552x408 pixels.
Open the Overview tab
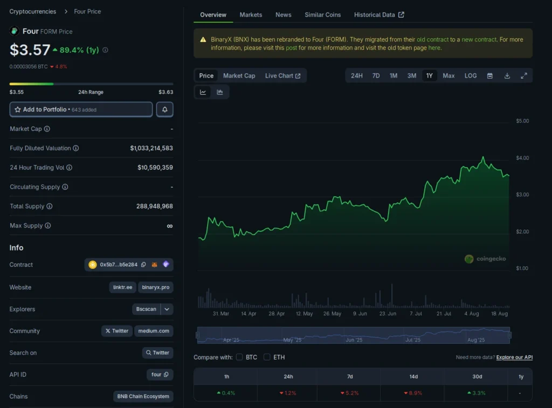pos(213,15)
